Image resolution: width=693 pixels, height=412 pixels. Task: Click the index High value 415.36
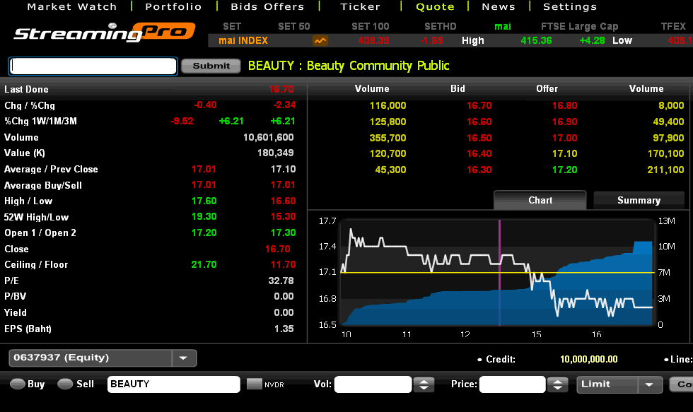tap(536, 40)
